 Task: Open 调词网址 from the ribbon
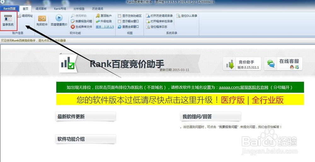25,16
